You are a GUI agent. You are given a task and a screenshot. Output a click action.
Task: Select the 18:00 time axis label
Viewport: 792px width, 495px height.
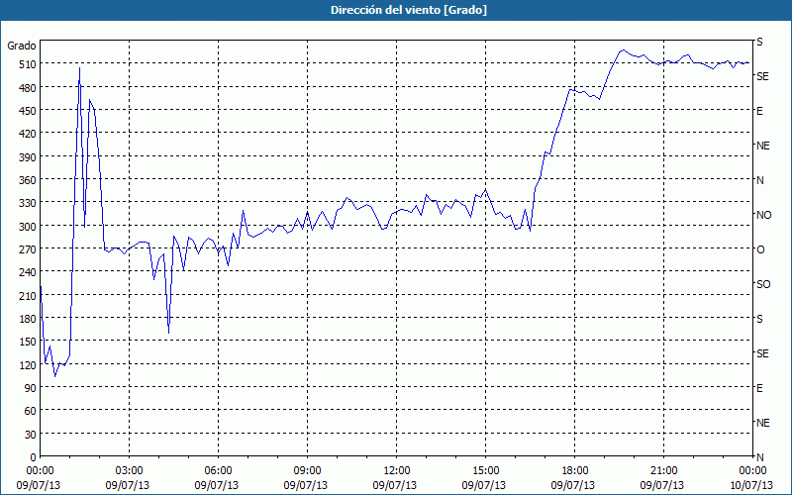575,471
